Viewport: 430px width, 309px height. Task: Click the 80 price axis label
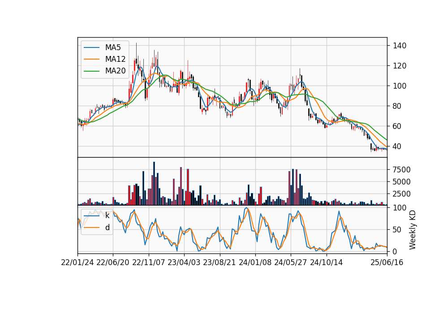[x=397, y=106]
